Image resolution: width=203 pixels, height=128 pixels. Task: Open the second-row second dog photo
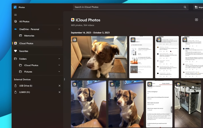coord(126,104)
